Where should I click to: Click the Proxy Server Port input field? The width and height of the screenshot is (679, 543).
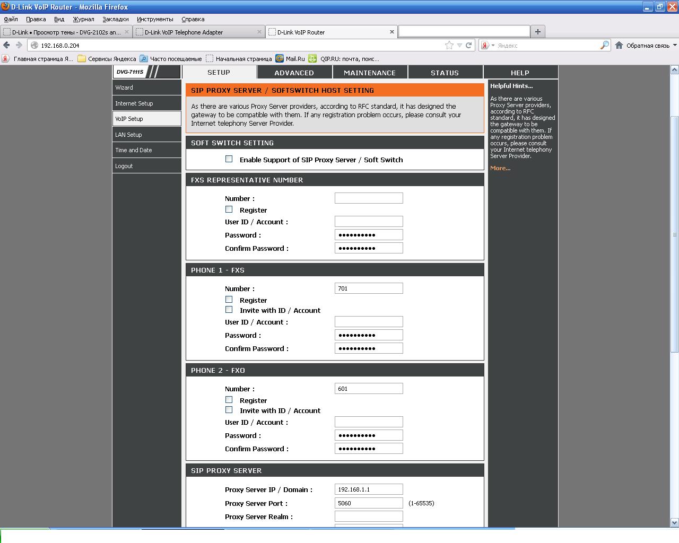(x=369, y=503)
